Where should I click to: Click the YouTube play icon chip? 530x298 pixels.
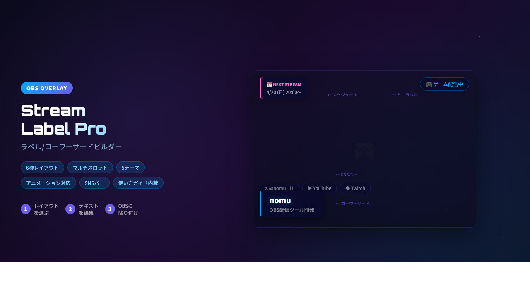coord(319,188)
